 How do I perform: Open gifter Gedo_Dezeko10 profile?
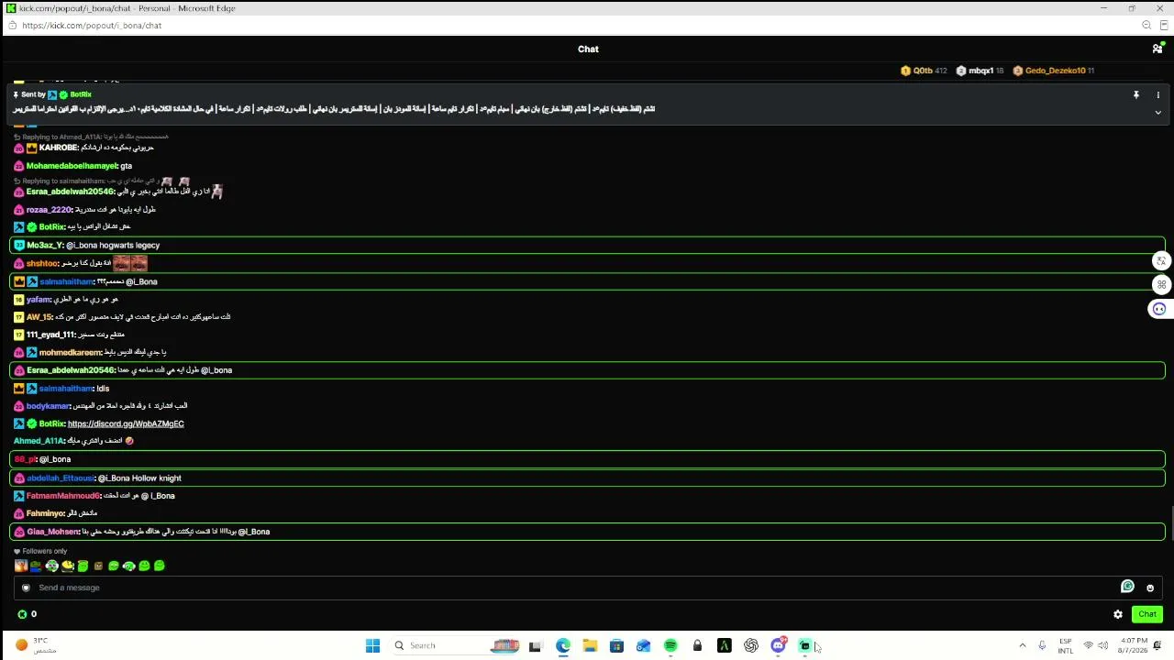pyautogui.click(x=1054, y=71)
